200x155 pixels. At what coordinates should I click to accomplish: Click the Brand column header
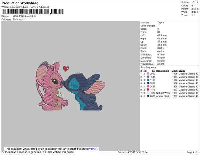click(182, 71)
